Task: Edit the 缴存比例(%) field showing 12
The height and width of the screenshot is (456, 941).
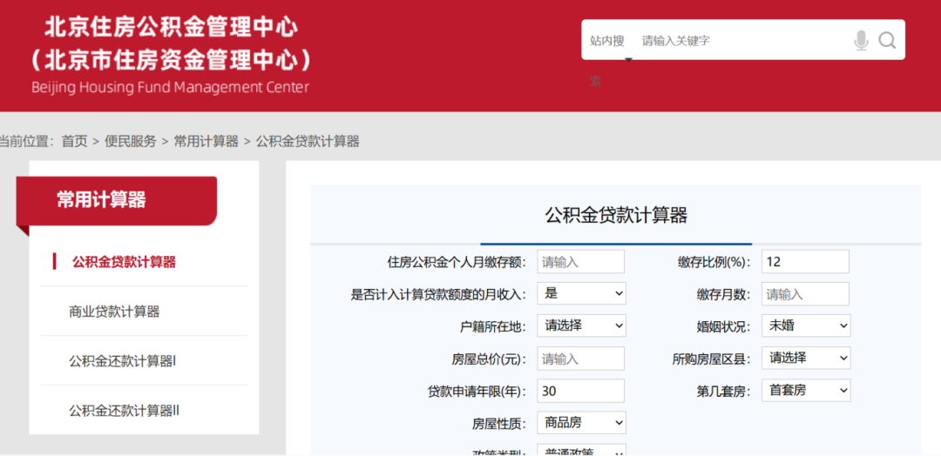Action: (805, 262)
